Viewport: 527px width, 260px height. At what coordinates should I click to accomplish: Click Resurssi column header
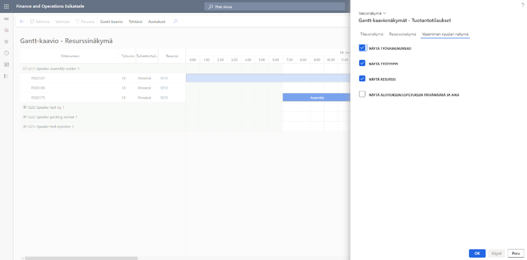[172, 56]
